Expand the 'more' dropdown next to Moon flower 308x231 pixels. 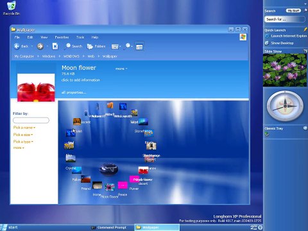[121, 69]
